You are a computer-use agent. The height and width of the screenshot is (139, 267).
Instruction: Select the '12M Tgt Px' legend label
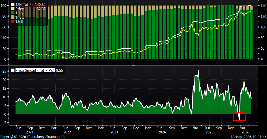25,5
